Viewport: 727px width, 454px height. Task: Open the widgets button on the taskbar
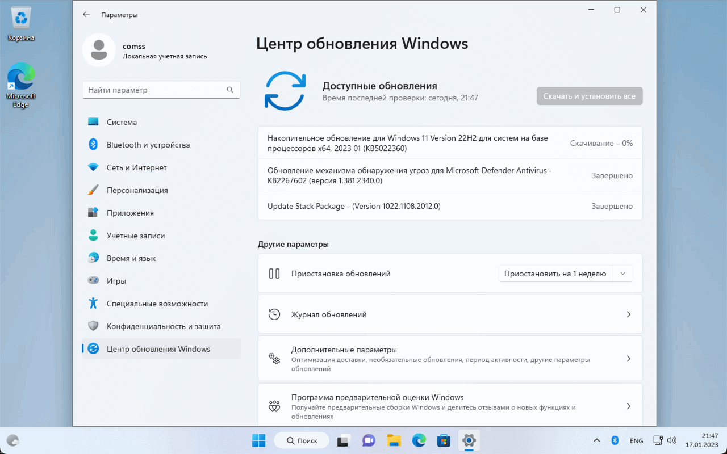12,440
